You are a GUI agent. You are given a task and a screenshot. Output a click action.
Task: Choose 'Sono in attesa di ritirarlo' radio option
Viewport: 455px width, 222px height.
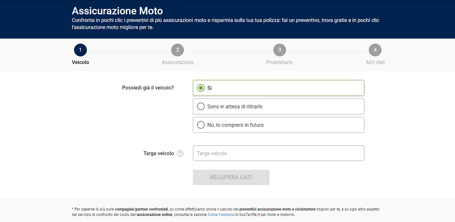pos(201,106)
